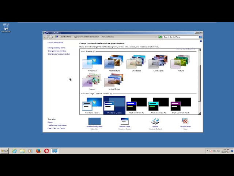Choose the Architecture Aero theme
Screen dimensions: 234x176
click(x=114, y=62)
